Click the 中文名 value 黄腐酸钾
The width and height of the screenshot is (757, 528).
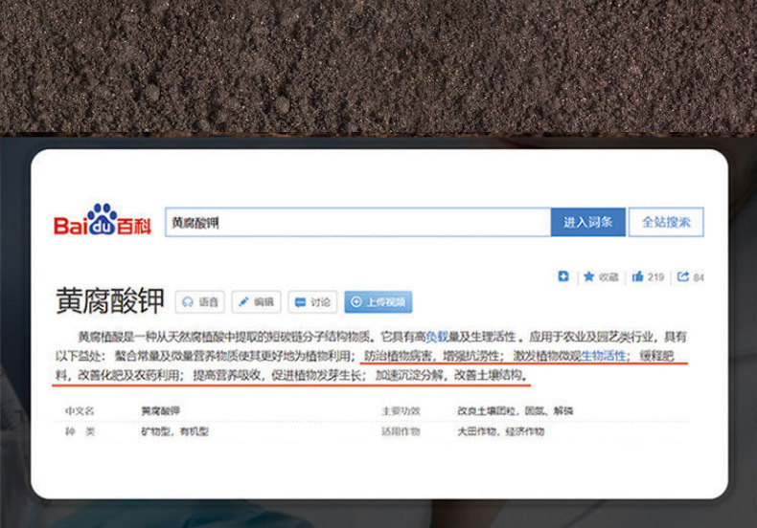160,411
